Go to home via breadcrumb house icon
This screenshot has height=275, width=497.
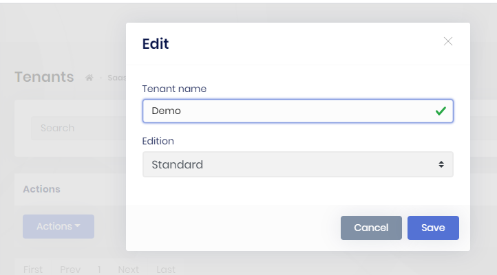click(89, 78)
